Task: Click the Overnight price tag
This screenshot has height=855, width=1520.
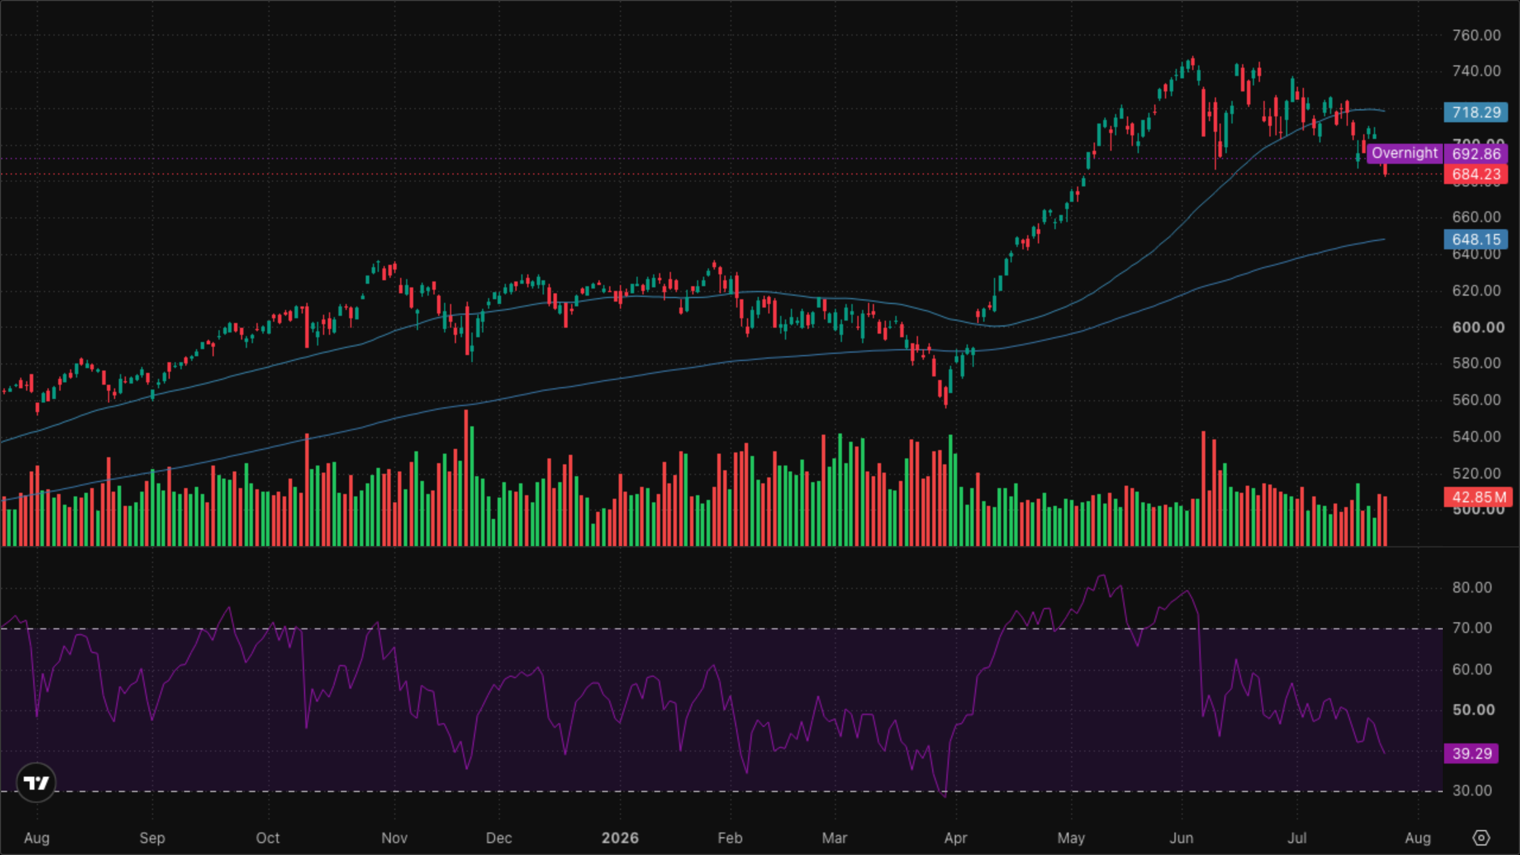Action: (1404, 153)
